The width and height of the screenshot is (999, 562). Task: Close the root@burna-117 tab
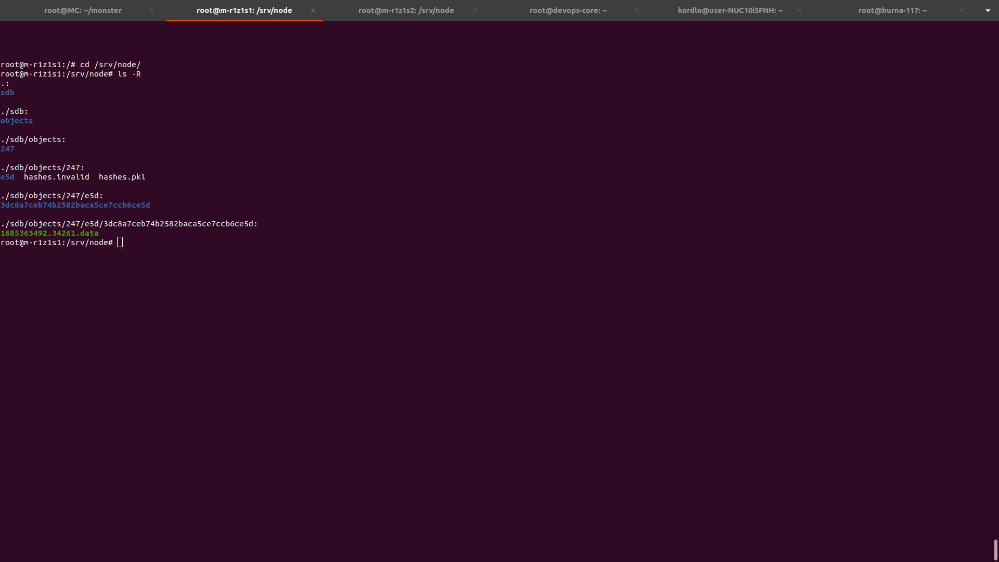coord(962,10)
